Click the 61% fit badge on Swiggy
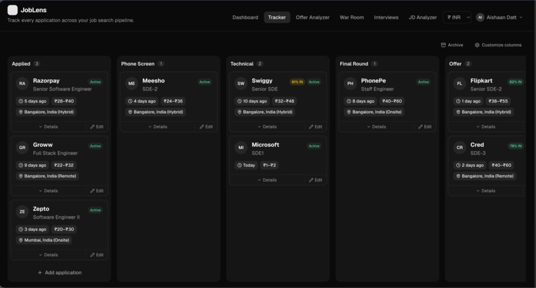Image resolution: width=536 pixels, height=288 pixels. coord(297,82)
